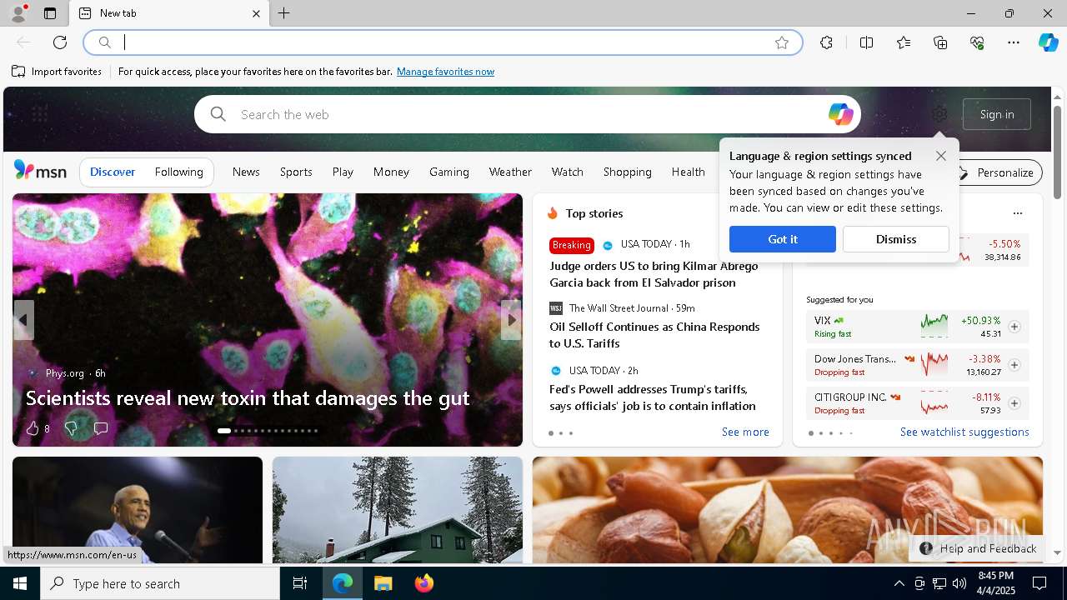The width and height of the screenshot is (1067, 600).
Task: Click the browser Back arrow button
Action: [23, 42]
